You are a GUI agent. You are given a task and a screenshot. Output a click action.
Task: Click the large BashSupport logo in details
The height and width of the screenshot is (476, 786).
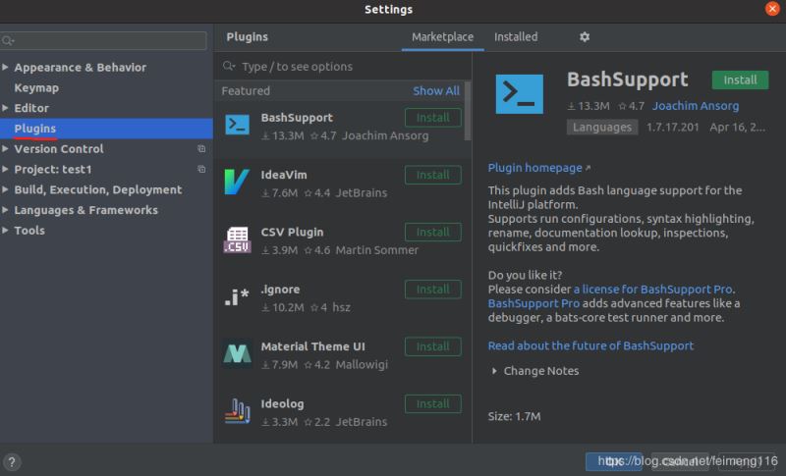pos(520,94)
